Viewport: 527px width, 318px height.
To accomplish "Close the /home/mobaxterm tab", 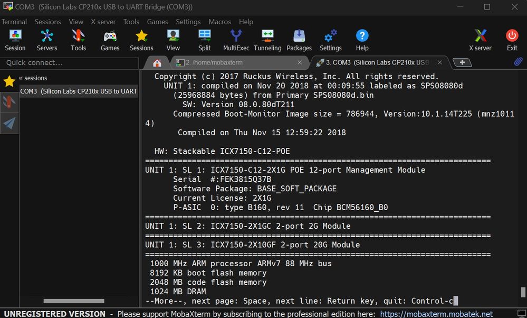I will click(x=300, y=62).
